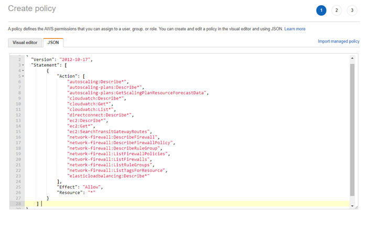
Task: Select the JSON tab
Action: point(53,42)
